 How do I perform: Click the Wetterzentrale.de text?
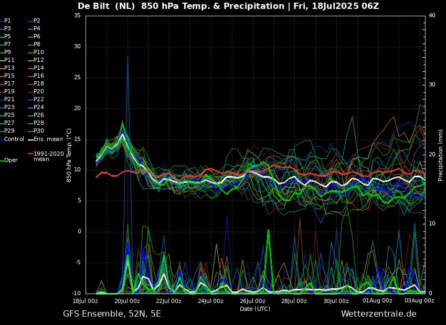point(378,314)
